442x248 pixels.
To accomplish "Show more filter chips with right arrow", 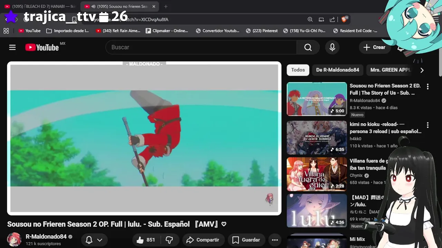I will coord(422,70).
